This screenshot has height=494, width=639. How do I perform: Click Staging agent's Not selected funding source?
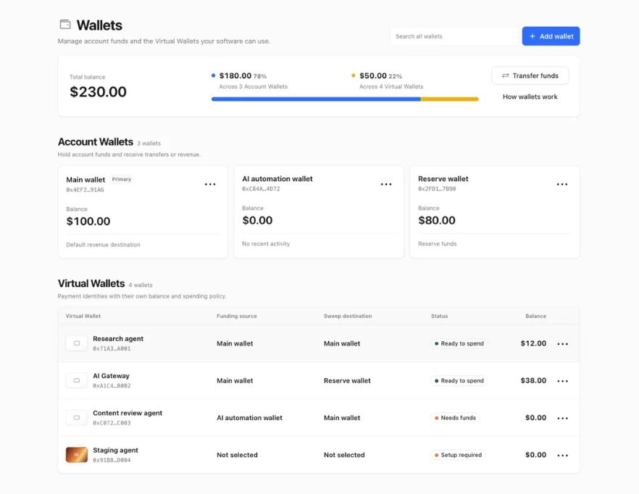(237, 455)
